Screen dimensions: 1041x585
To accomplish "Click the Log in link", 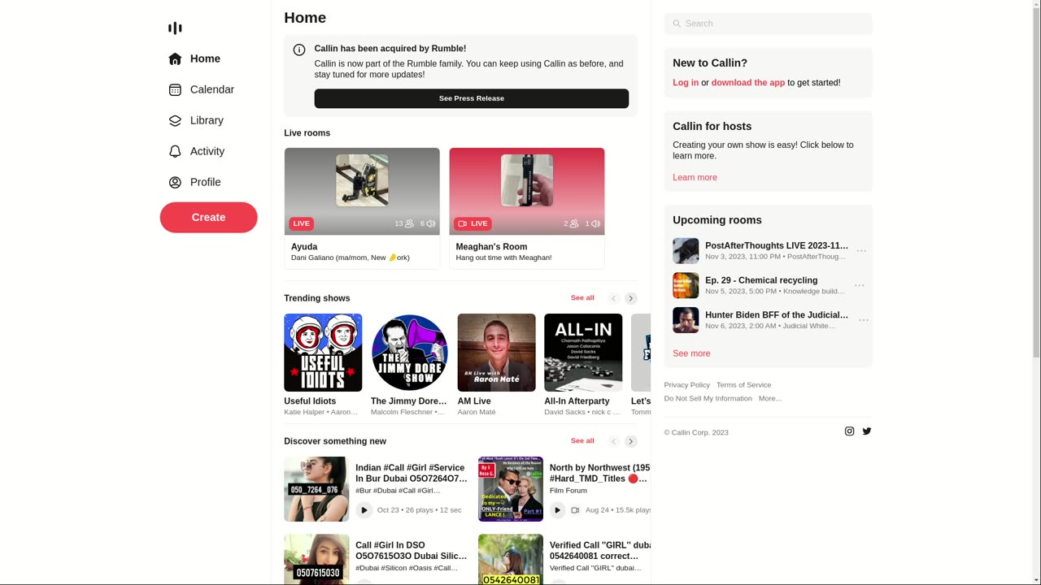I will 686,83.
